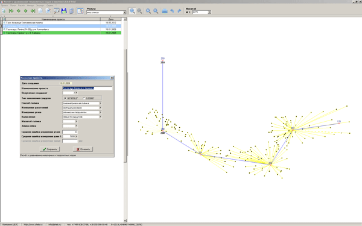Screen dimensions: 362x226
Task: Select the 00°00'00.0" degree format radio
Action: tap(65, 98)
